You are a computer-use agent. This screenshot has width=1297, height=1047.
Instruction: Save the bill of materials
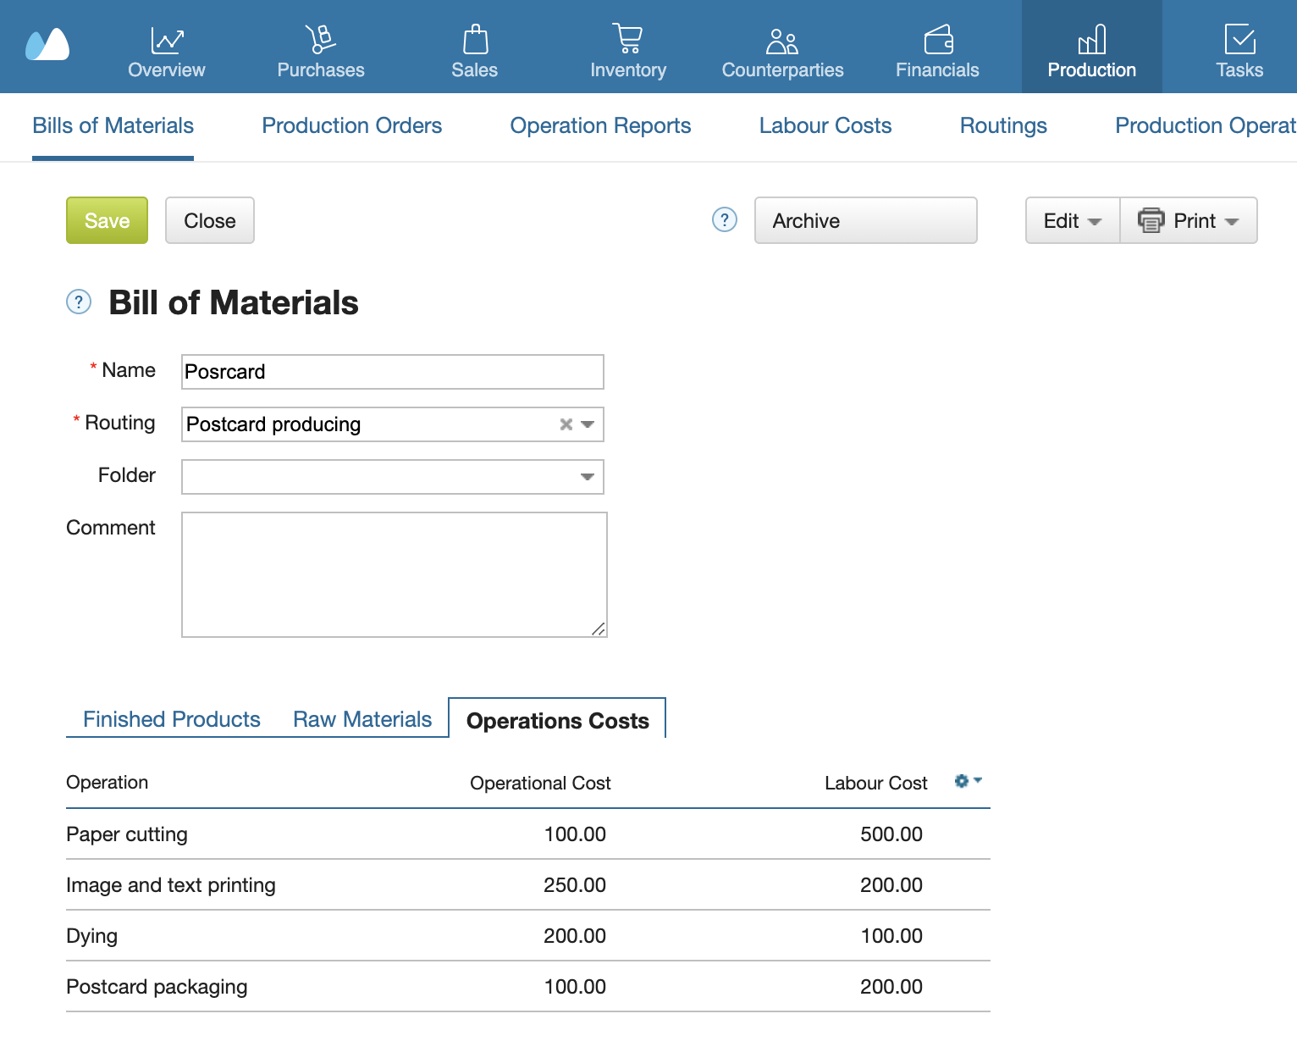(107, 220)
